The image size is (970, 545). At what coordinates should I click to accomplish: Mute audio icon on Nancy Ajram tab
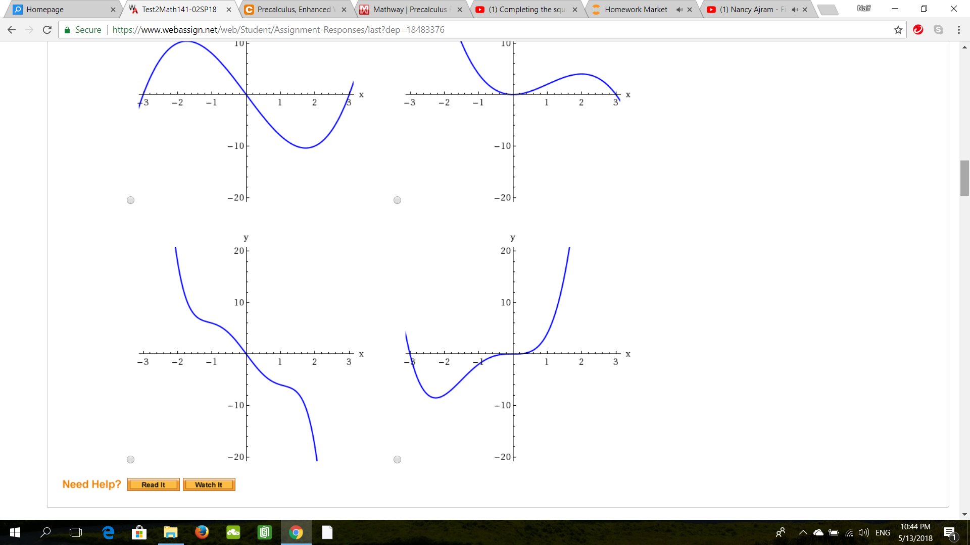tap(795, 10)
